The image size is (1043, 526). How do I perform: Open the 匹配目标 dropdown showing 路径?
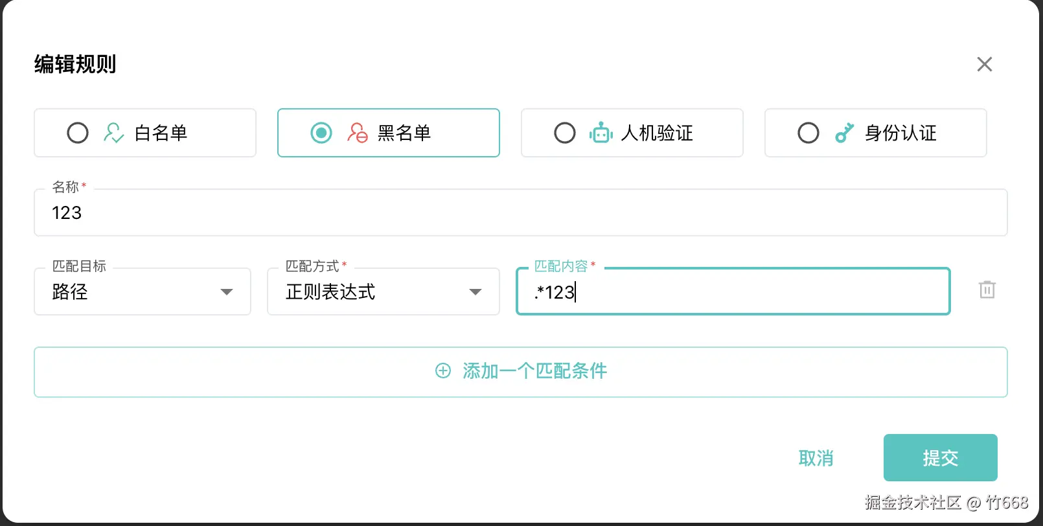click(143, 292)
